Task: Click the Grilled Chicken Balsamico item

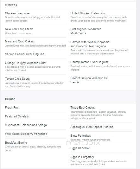Action: pyautogui.click(x=88, y=13)
